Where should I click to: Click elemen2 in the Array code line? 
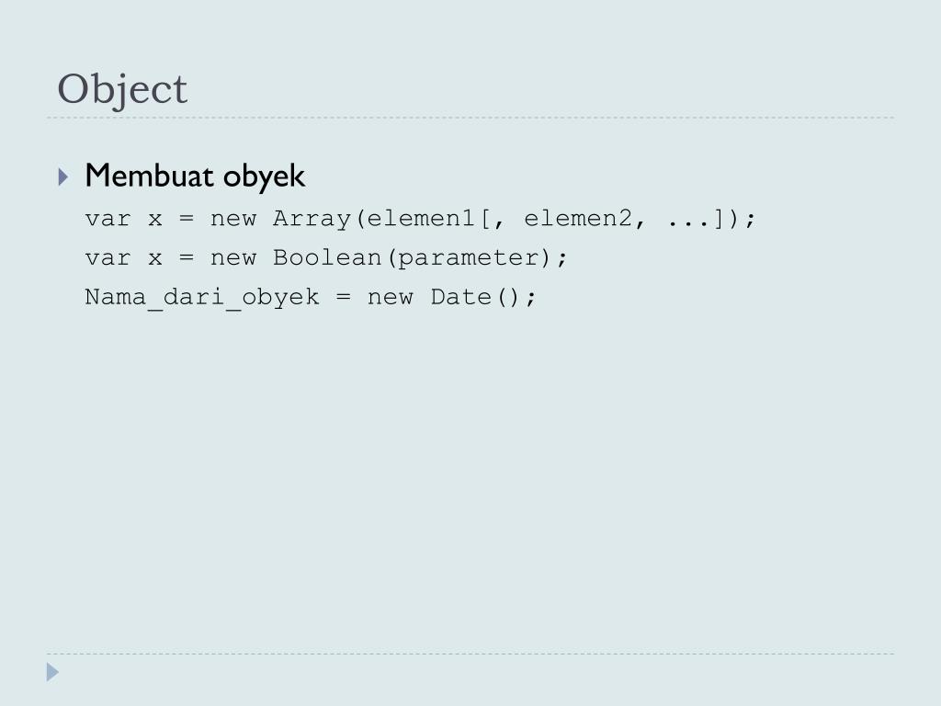[578, 219]
